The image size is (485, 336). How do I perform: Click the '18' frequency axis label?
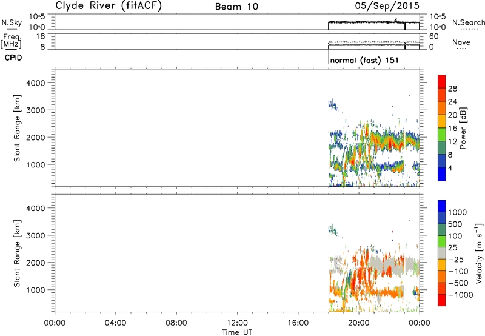tap(41, 36)
